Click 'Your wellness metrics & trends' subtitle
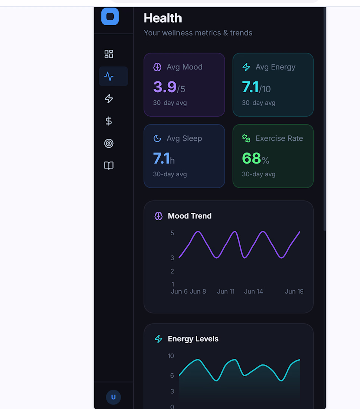 198,33
